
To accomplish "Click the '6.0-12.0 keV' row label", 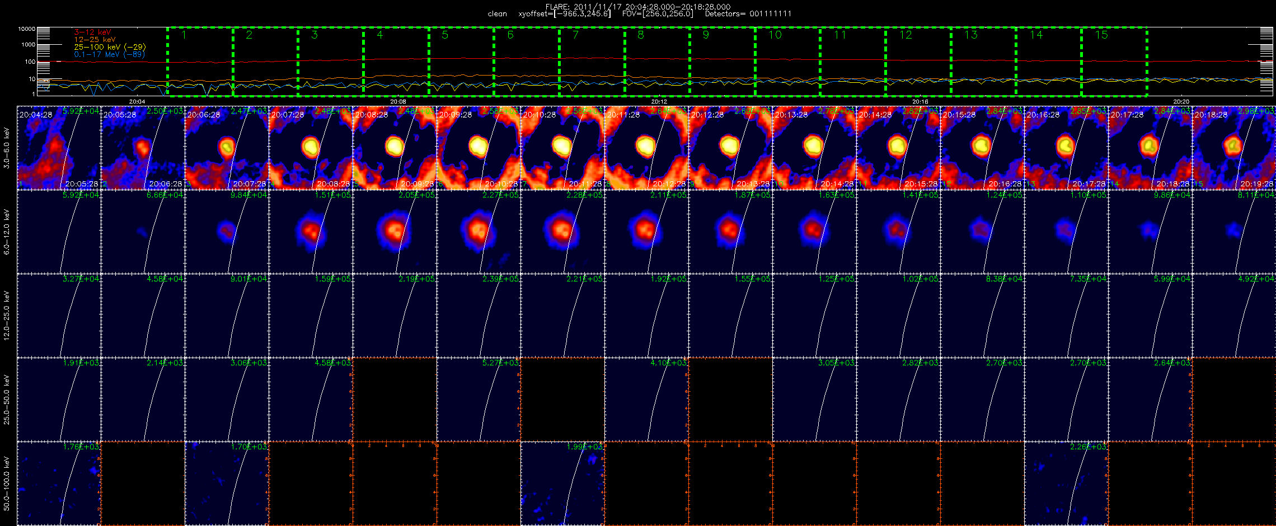I will (x=7, y=232).
